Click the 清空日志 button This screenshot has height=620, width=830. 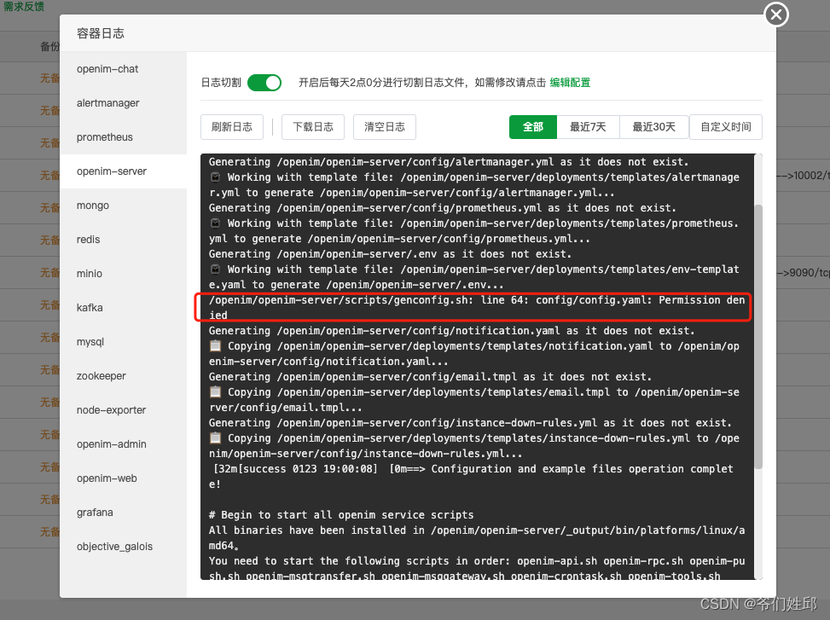385,127
